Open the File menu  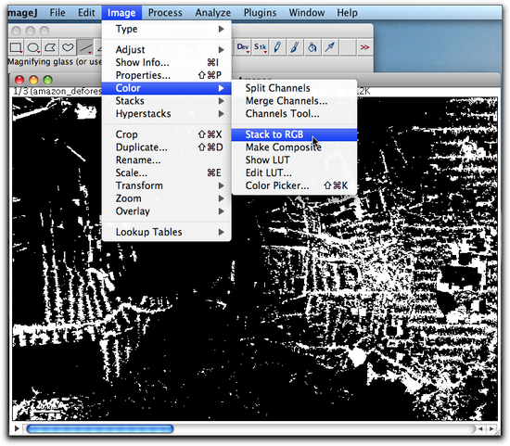[x=57, y=13]
